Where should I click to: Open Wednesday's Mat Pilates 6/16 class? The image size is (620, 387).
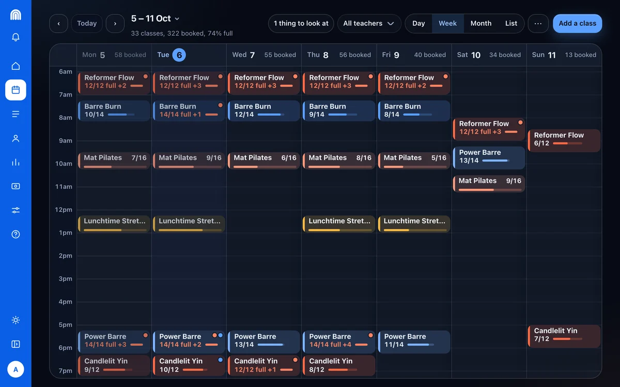click(264, 160)
